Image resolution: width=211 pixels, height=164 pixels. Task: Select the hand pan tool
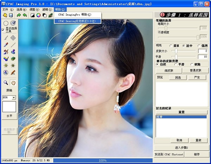(x=13, y=83)
